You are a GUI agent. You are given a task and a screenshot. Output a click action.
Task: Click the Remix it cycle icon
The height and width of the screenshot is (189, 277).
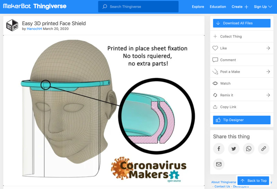215,95
